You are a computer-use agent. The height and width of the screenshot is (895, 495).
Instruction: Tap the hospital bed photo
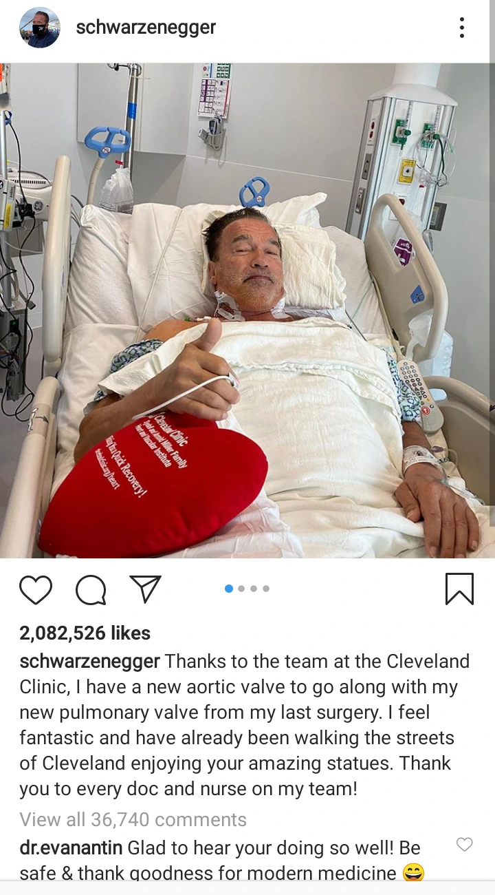pyautogui.click(x=247, y=310)
